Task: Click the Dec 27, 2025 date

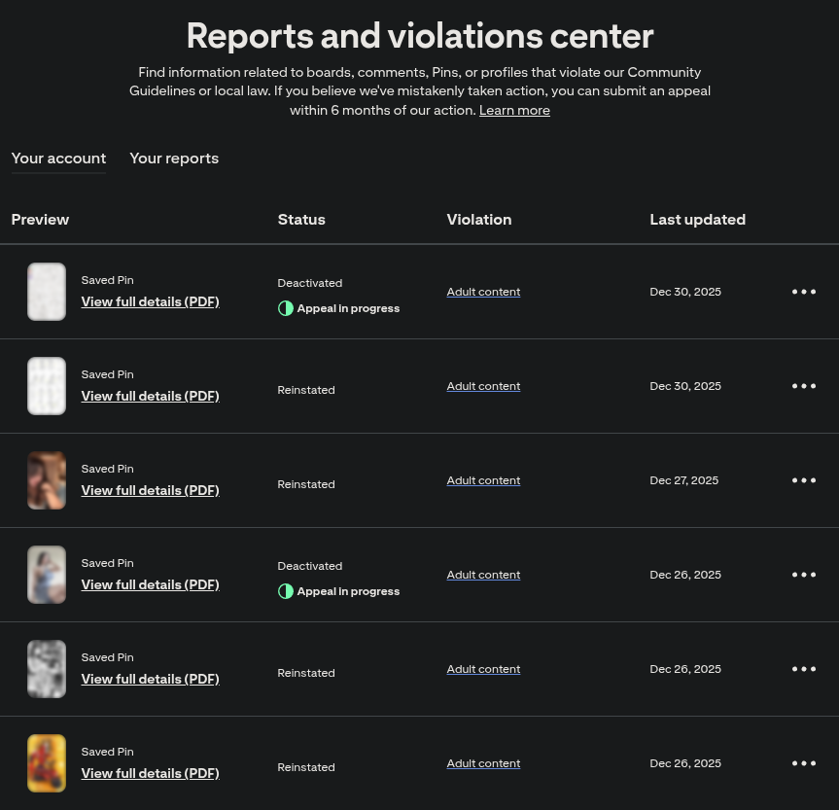Action: [683, 480]
